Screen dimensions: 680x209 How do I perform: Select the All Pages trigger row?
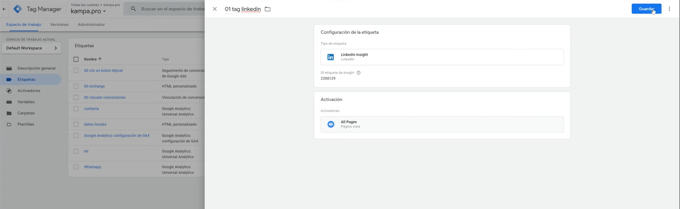tap(442, 124)
